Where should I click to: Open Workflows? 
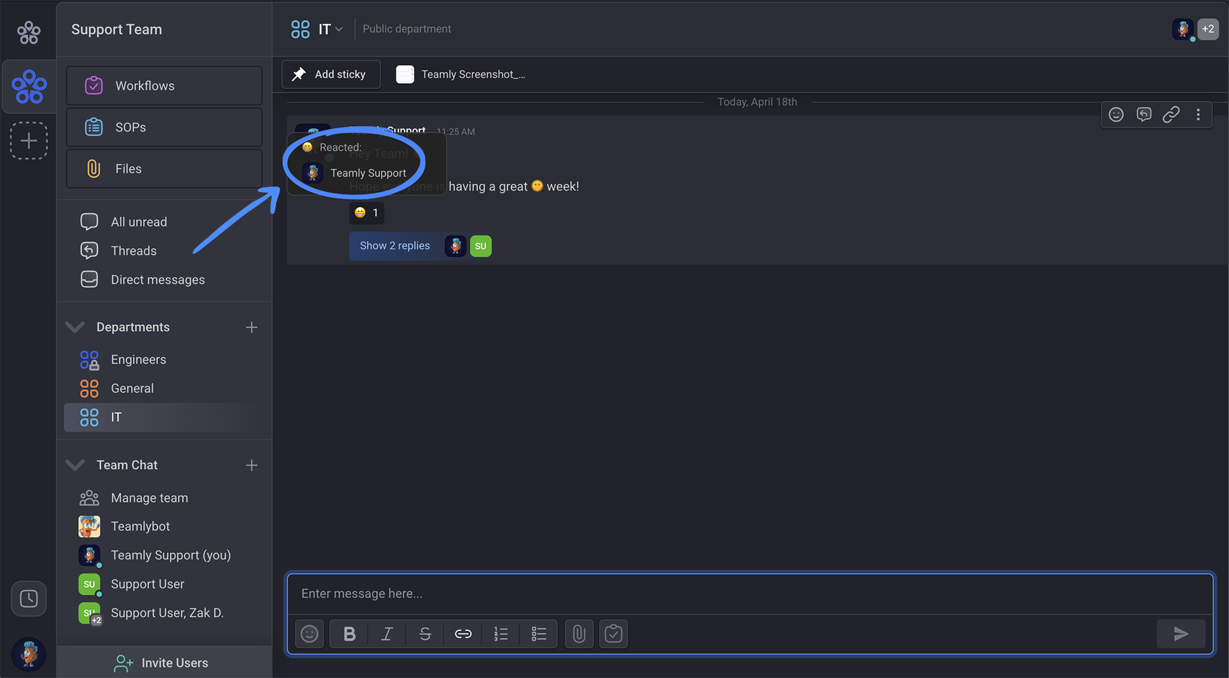pyautogui.click(x=164, y=86)
